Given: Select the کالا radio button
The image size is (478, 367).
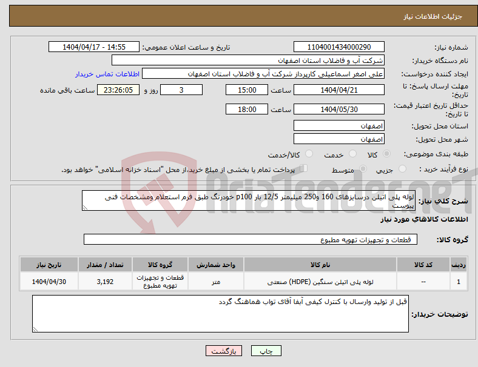Looking at the screenshot, I should [x=386, y=154].
